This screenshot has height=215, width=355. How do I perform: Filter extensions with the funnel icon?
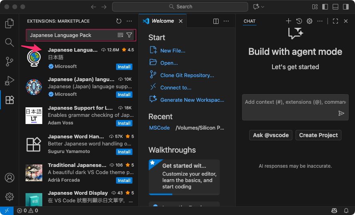pos(129,35)
